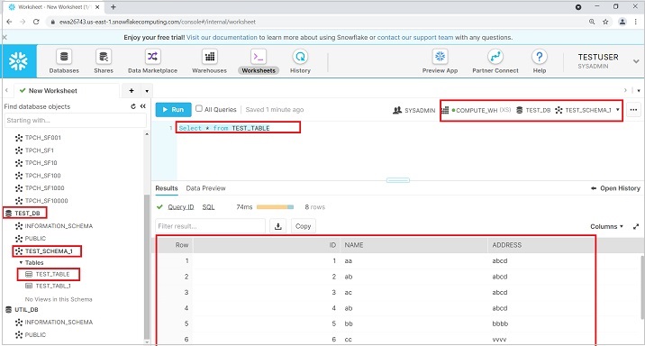Click the query duration progress bar
645x346 pixels.
[275, 207]
